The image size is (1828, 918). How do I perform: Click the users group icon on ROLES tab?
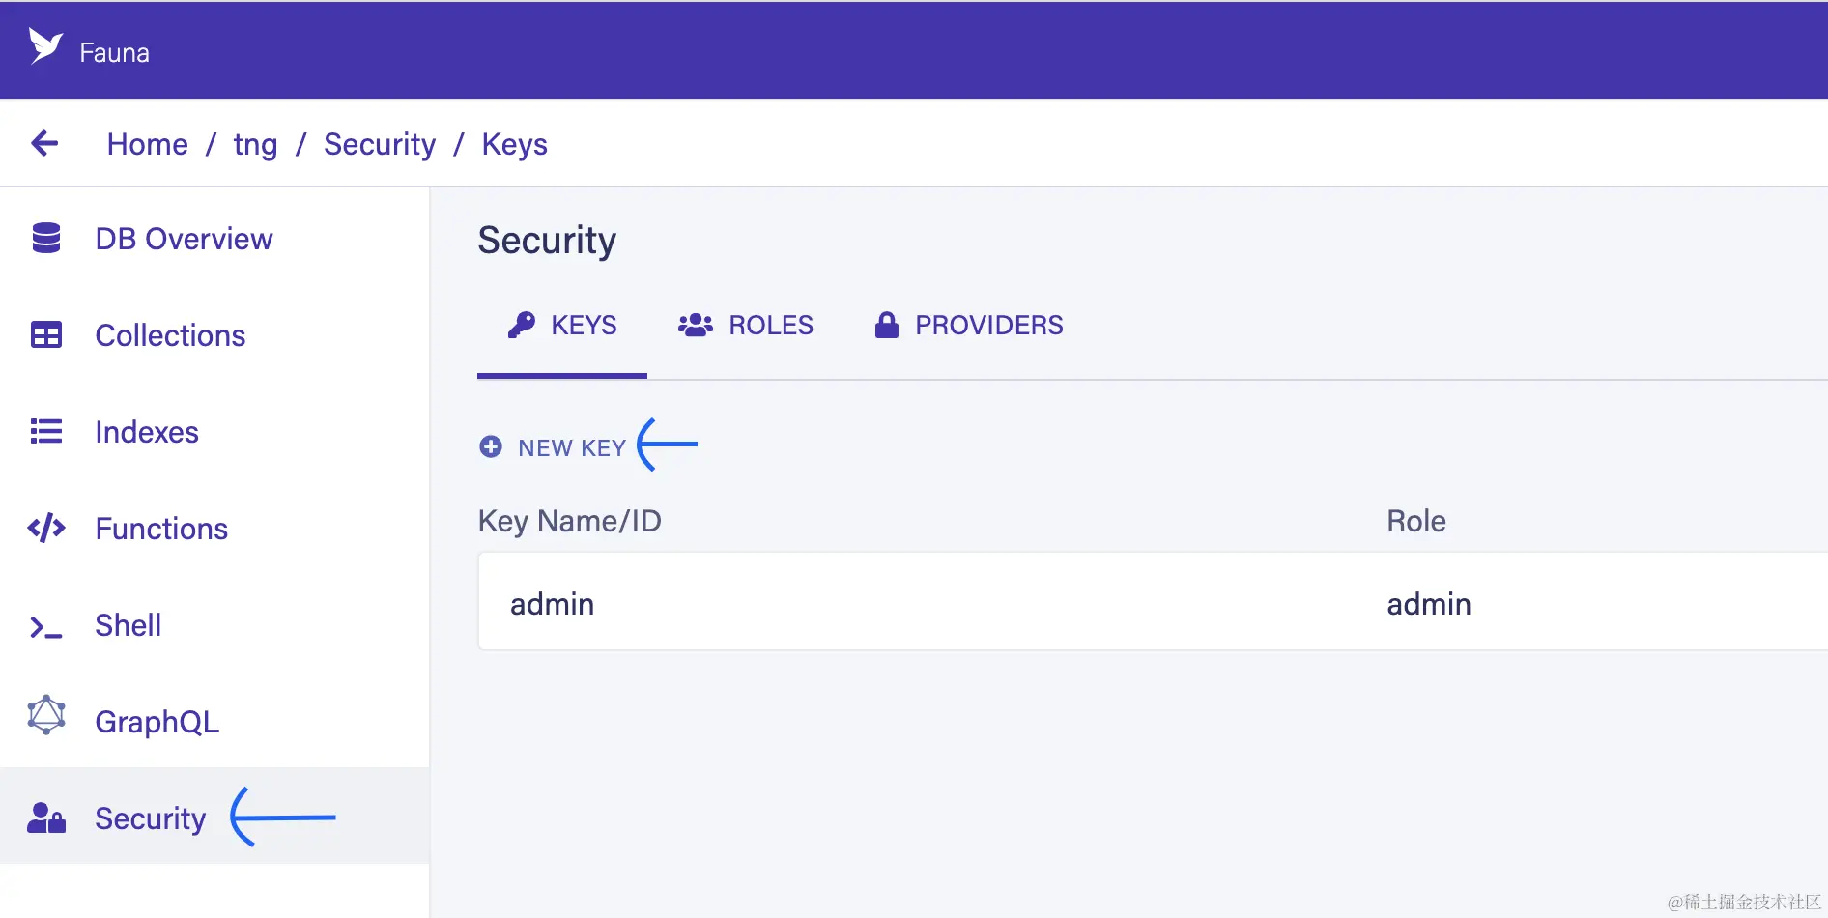pos(696,325)
